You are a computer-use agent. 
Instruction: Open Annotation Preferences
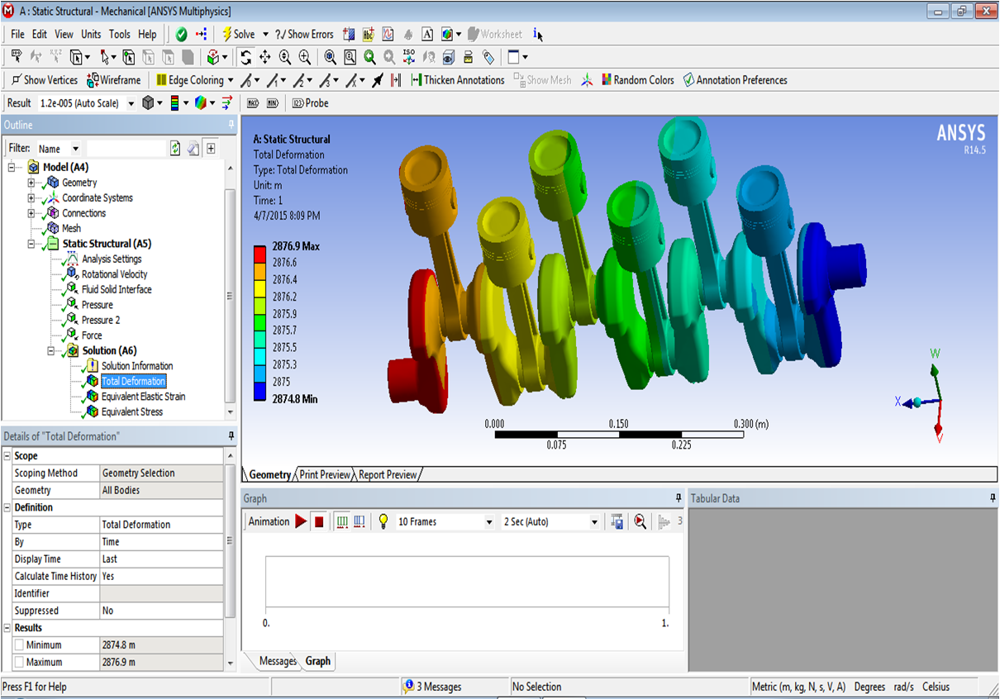[735, 80]
